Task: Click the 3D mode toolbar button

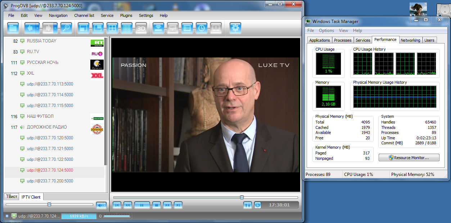Action: point(141,28)
